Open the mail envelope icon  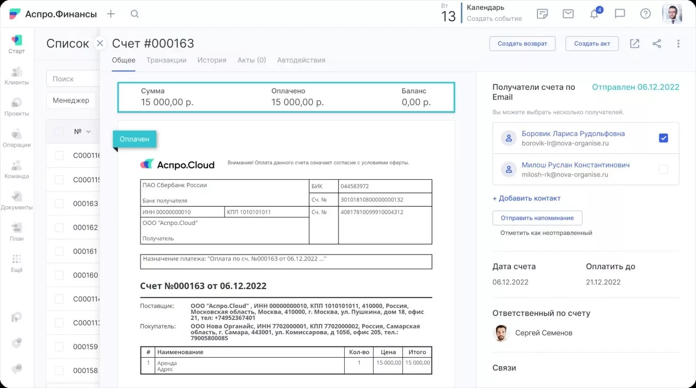(x=568, y=14)
